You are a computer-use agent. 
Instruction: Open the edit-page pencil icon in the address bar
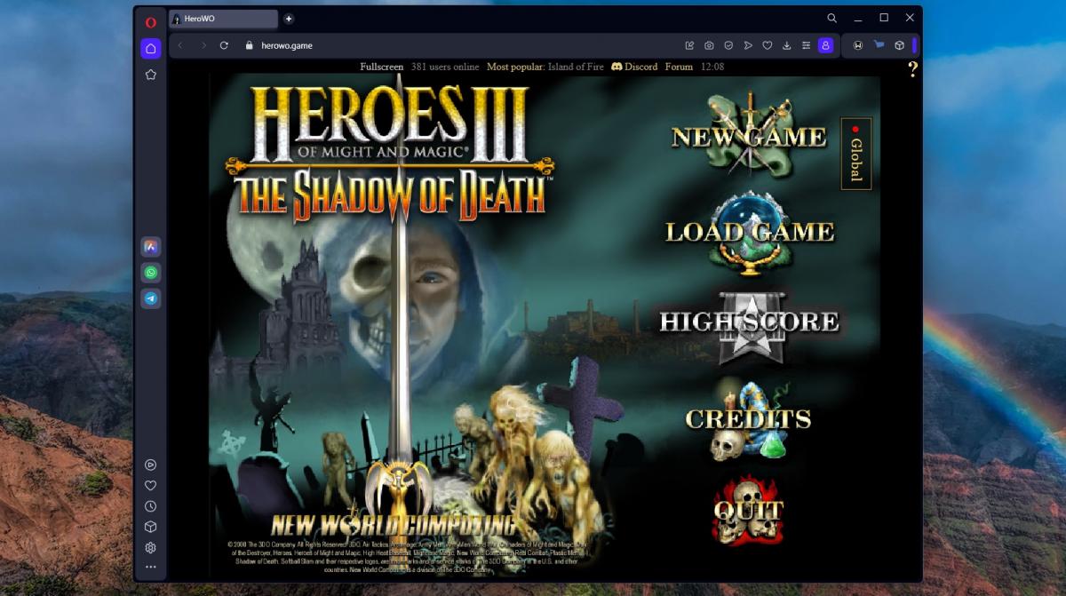pos(689,45)
